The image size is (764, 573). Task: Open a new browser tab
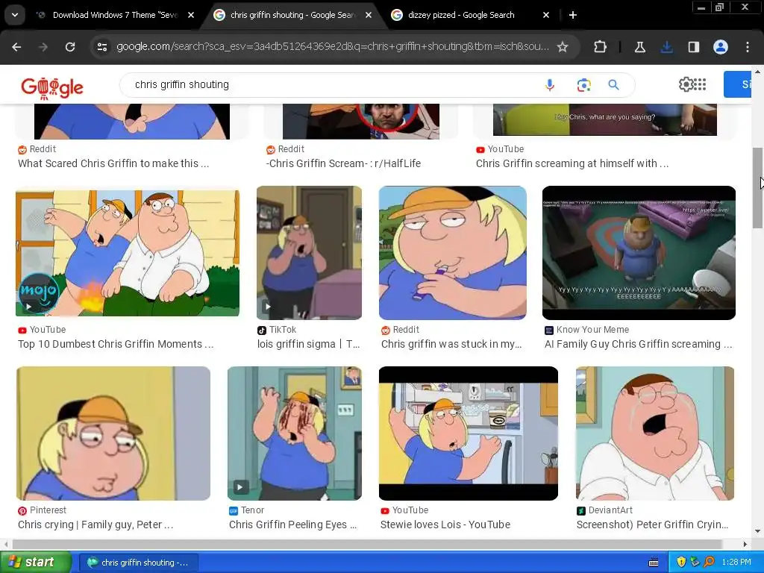click(573, 15)
